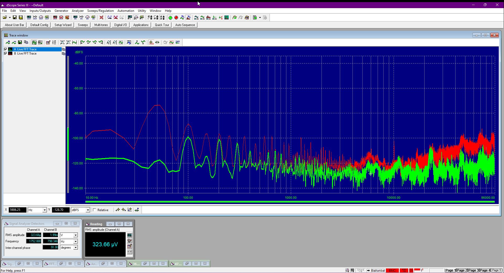Uncheck the A Live FFT Trace checkbox
The width and height of the screenshot is (504, 273).
pyautogui.click(x=6, y=49)
